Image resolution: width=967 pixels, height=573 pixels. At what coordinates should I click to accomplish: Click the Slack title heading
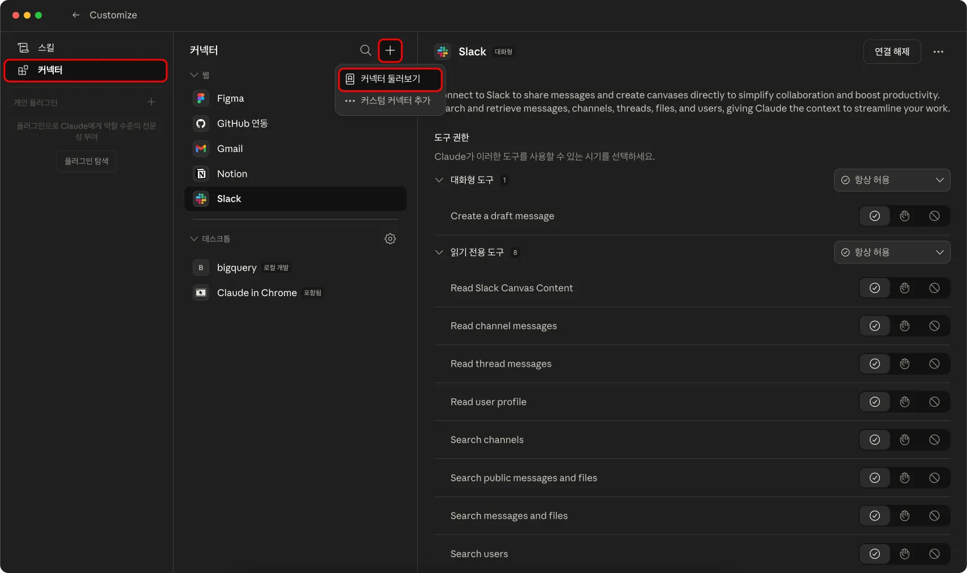click(x=472, y=51)
